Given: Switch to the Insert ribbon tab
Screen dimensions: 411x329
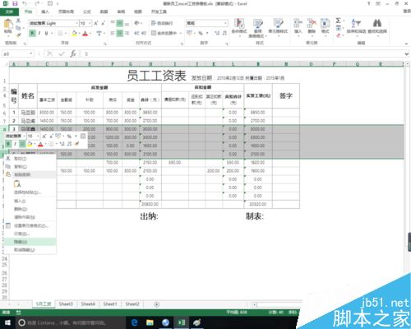Looking at the screenshot, I should [45, 12].
